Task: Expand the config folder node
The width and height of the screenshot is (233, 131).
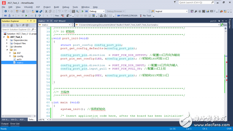Action: (x=10, y=56)
